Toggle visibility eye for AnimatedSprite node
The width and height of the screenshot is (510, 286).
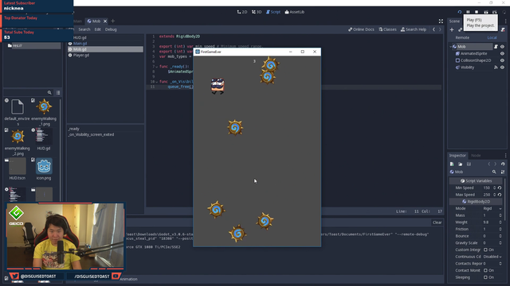(x=503, y=53)
